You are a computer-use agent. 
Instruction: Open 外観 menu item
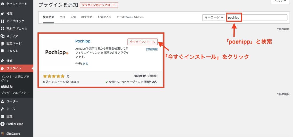point(9,61)
